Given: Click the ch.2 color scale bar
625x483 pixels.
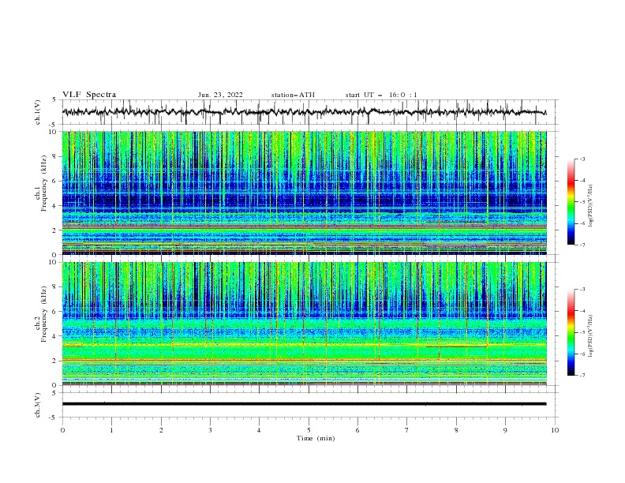Looking at the screenshot, I should (571, 332).
